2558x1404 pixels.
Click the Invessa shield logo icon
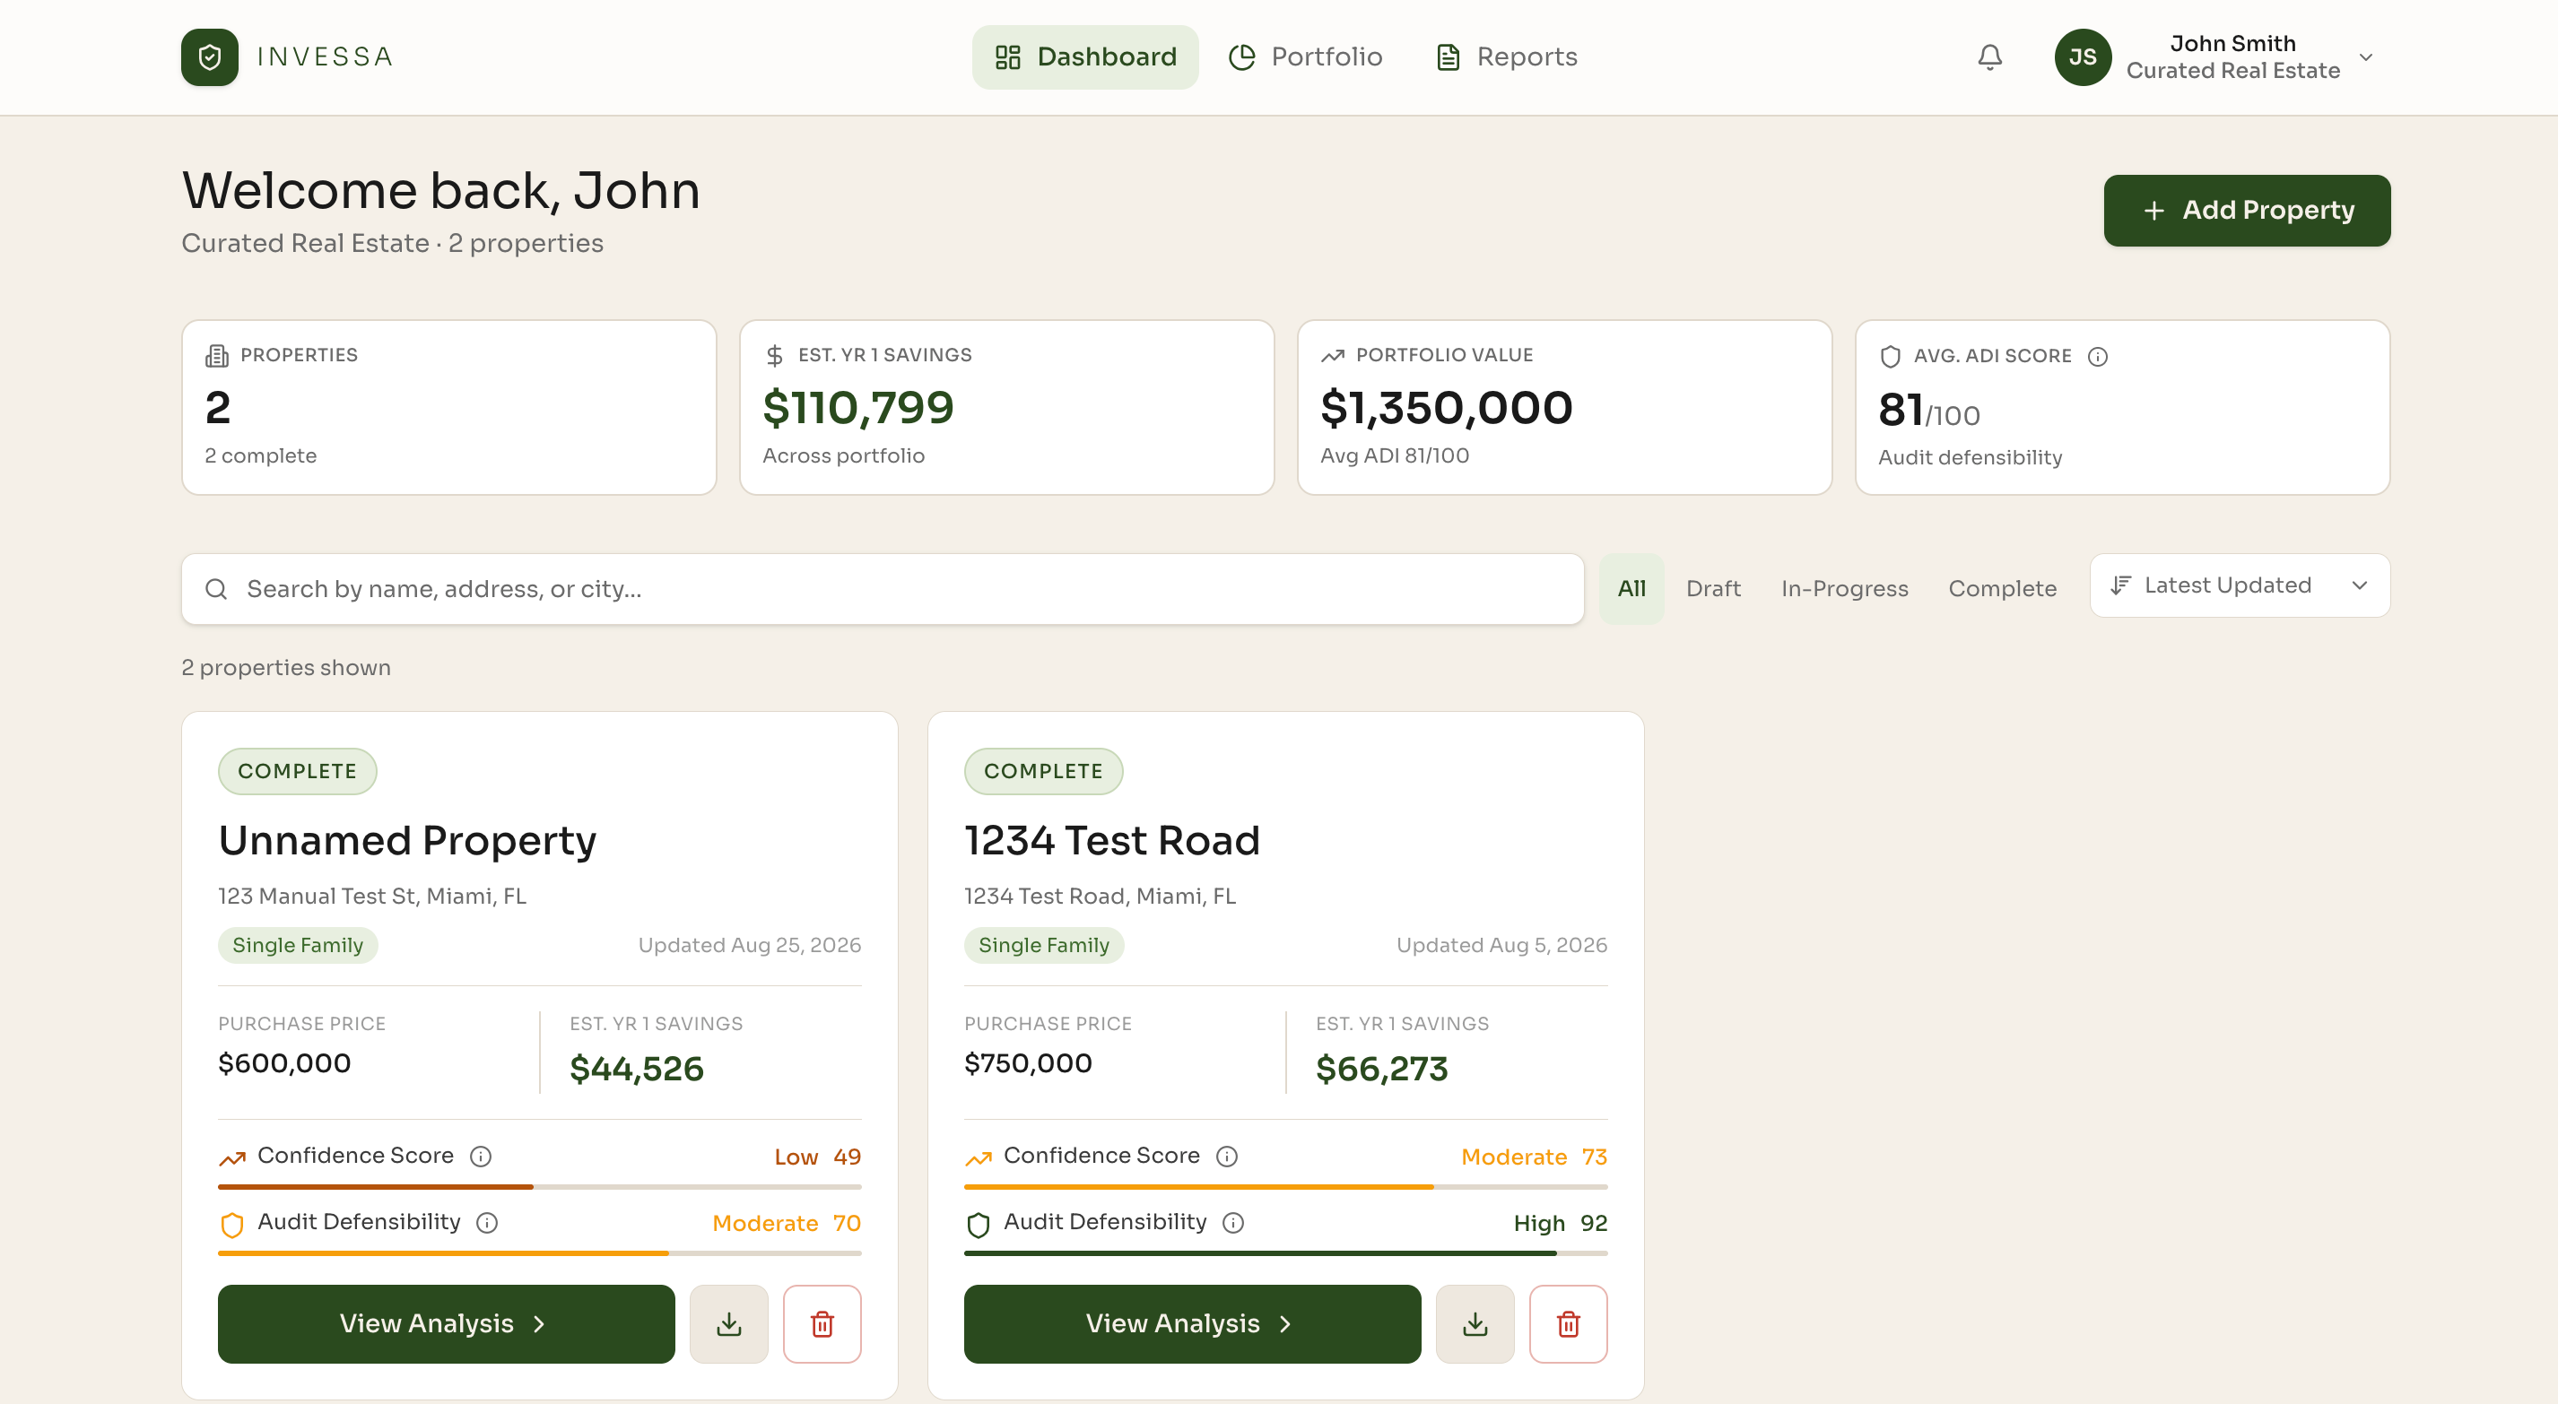pos(210,56)
